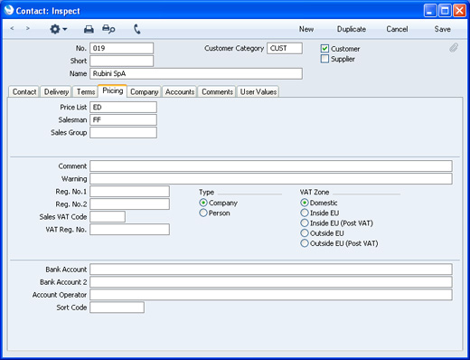Click the Short code field
The width and height of the screenshot is (470, 360).
(x=122, y=61)
